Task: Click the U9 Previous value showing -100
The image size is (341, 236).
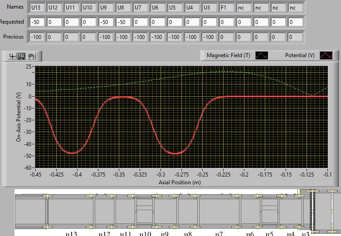Action: coord(106,37)
